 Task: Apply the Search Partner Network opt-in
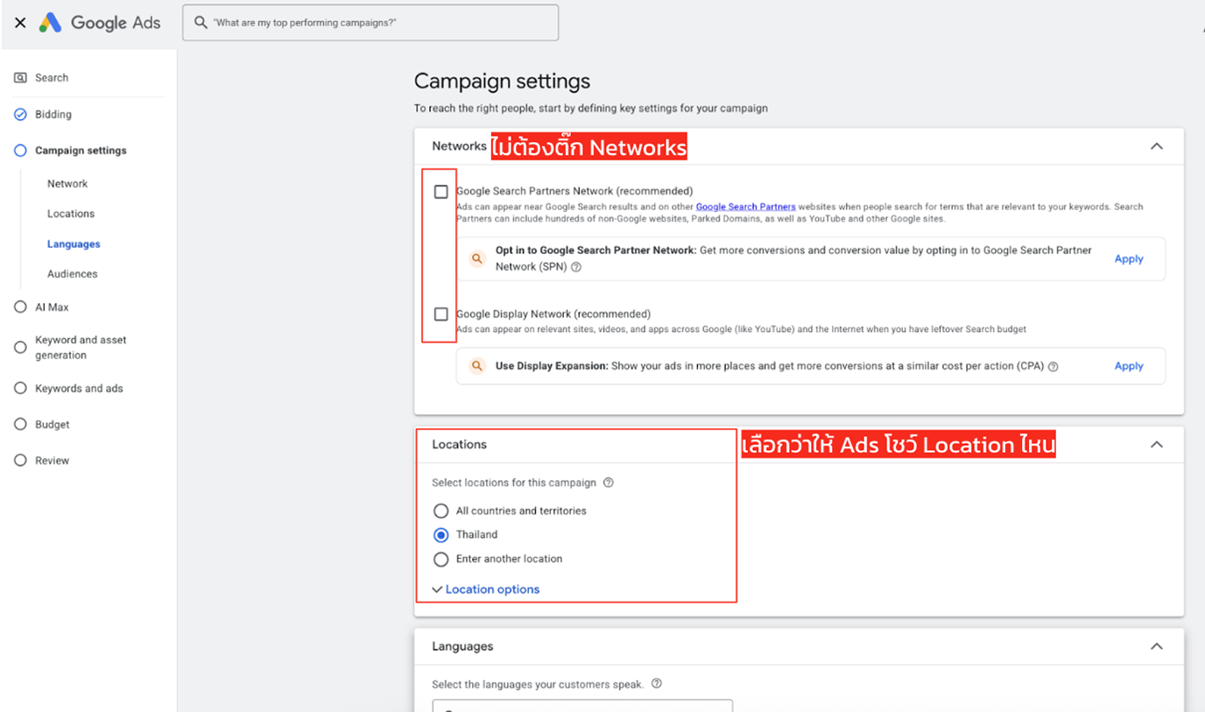(1129, 259)
